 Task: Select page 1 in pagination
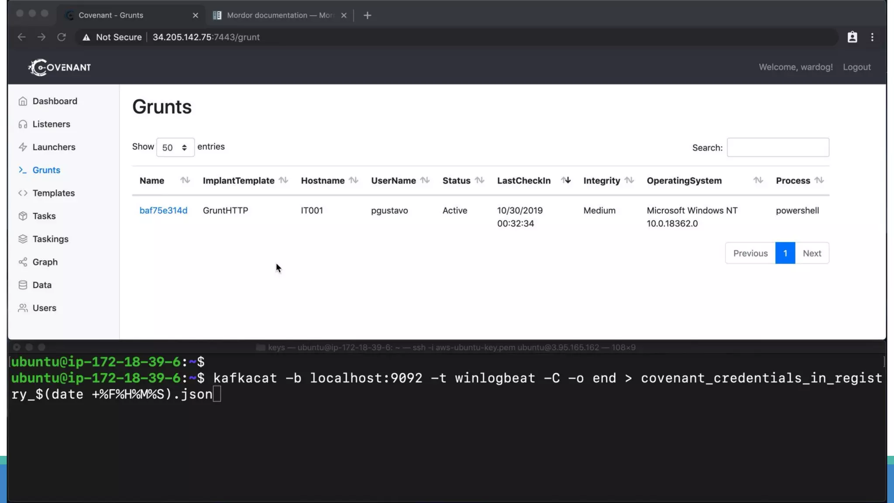tap(785, 253)
